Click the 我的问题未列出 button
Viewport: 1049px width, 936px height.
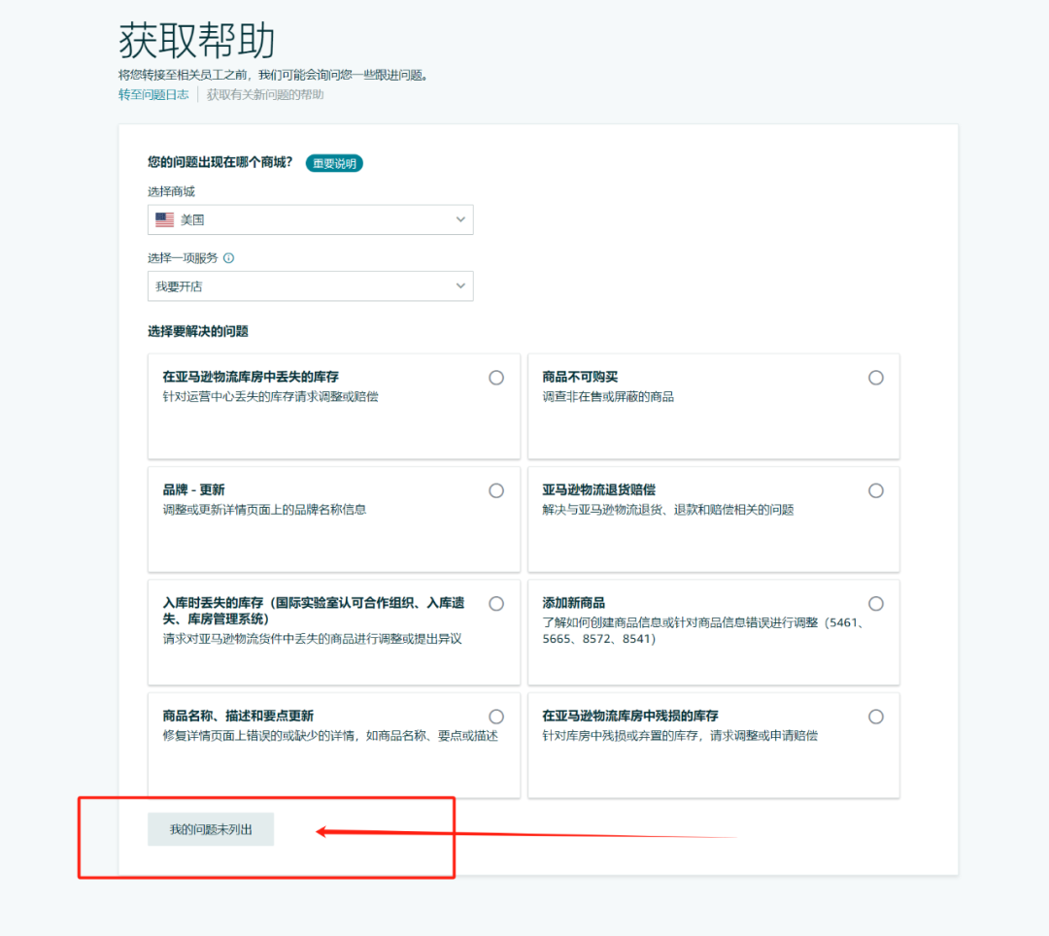210,828
